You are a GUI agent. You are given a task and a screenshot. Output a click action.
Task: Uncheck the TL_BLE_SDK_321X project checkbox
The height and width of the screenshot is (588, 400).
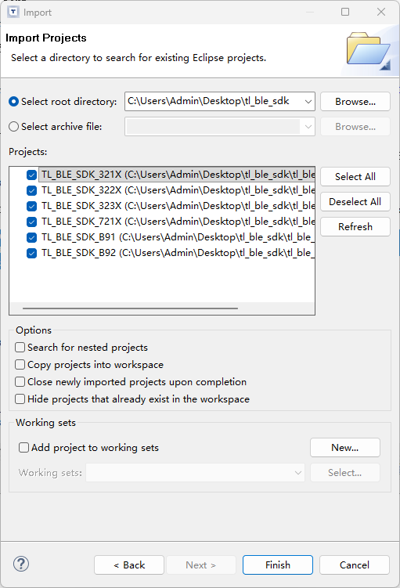(x=32, y=175)
